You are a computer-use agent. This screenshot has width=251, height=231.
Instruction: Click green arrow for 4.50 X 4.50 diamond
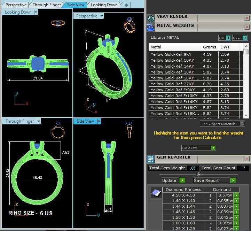[x=236, y=195]
